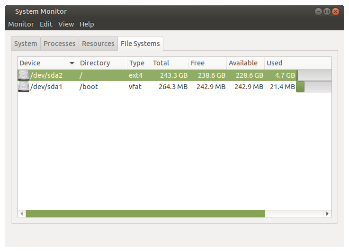Open the Help menu

(87, 24)
